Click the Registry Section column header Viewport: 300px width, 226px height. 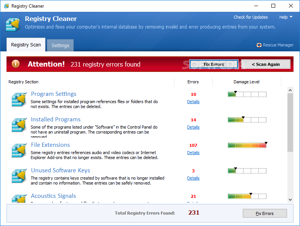23,82
